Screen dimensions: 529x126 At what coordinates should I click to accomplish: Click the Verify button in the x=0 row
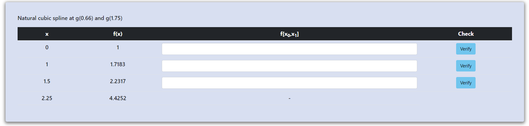(x=465, y=49)
